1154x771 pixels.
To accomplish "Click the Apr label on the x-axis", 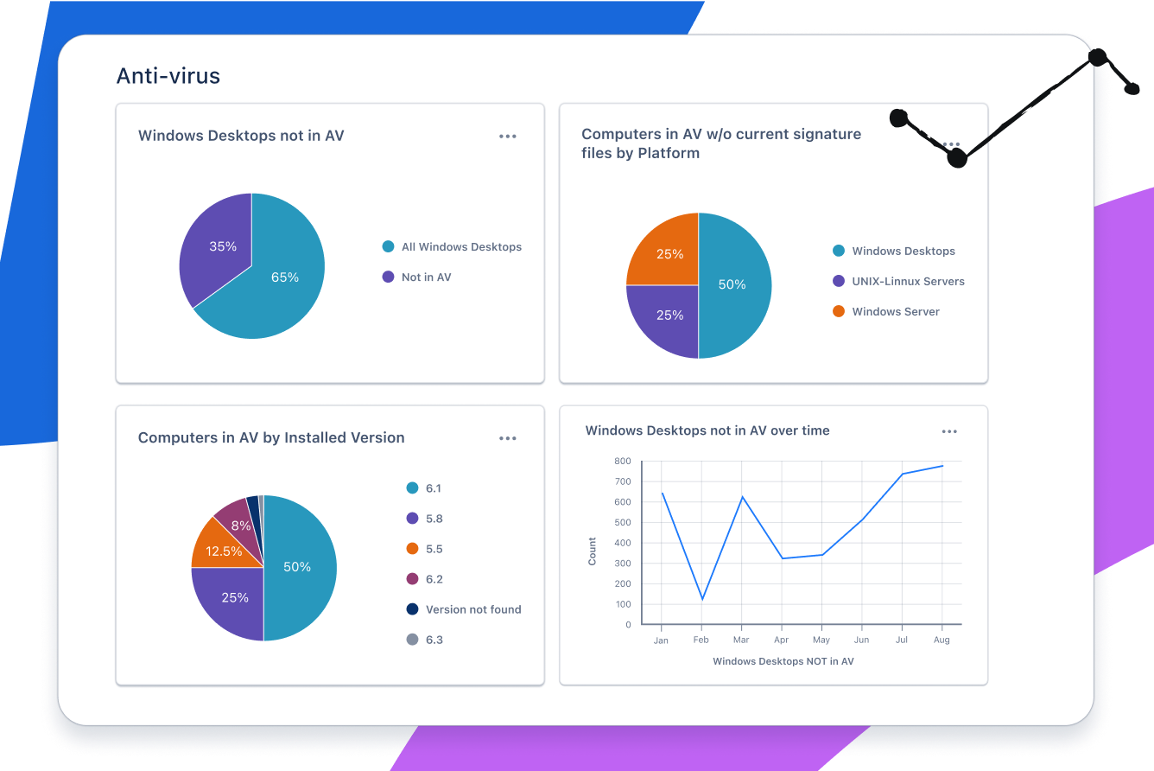I will coord(781,640).
